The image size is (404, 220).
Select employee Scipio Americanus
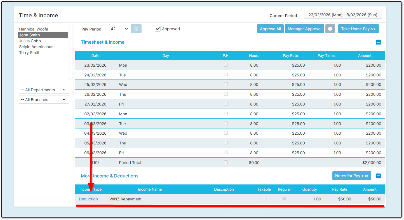[36, 47]
